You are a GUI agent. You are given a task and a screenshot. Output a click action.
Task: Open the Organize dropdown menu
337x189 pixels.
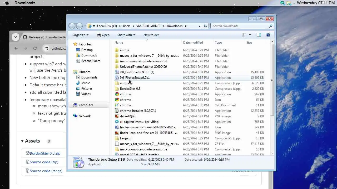pos(81,35)
